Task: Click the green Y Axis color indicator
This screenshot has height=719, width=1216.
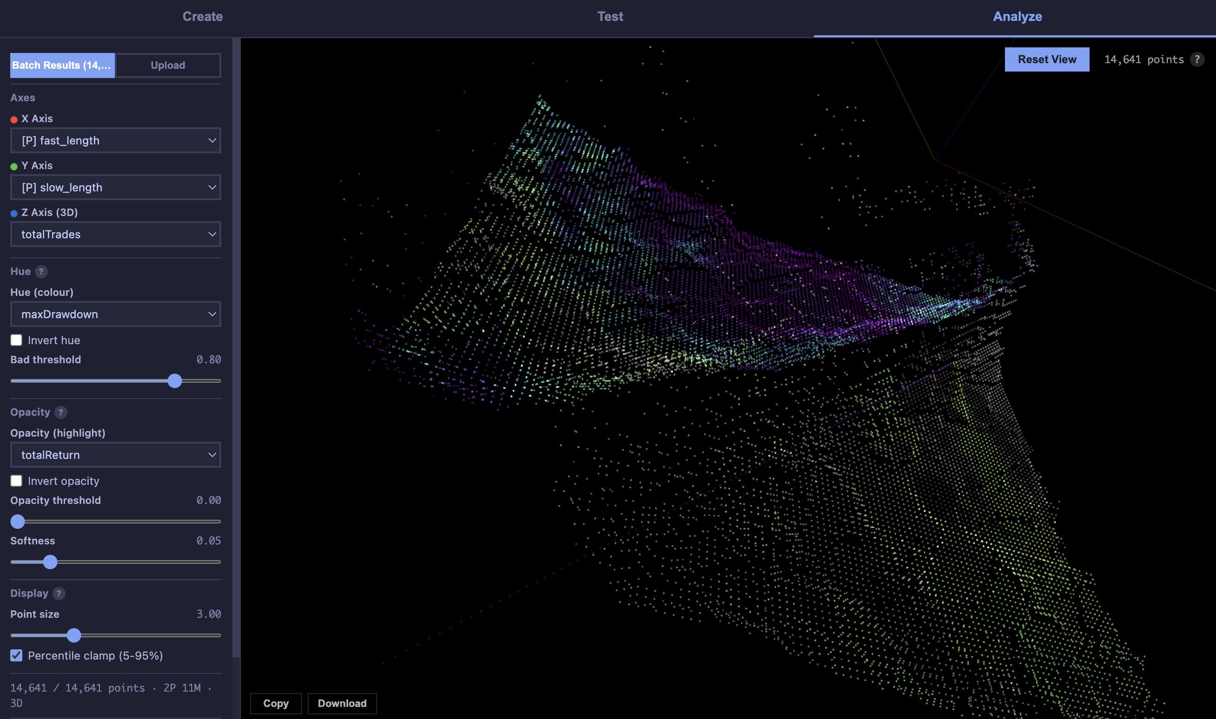Action: (x=13, y=166)
